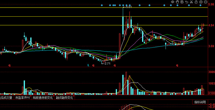The width and height of the screenshot is (215, 110).
Task: Open the 市盈率(ttm) indicator tab
Action: (23, 98)
